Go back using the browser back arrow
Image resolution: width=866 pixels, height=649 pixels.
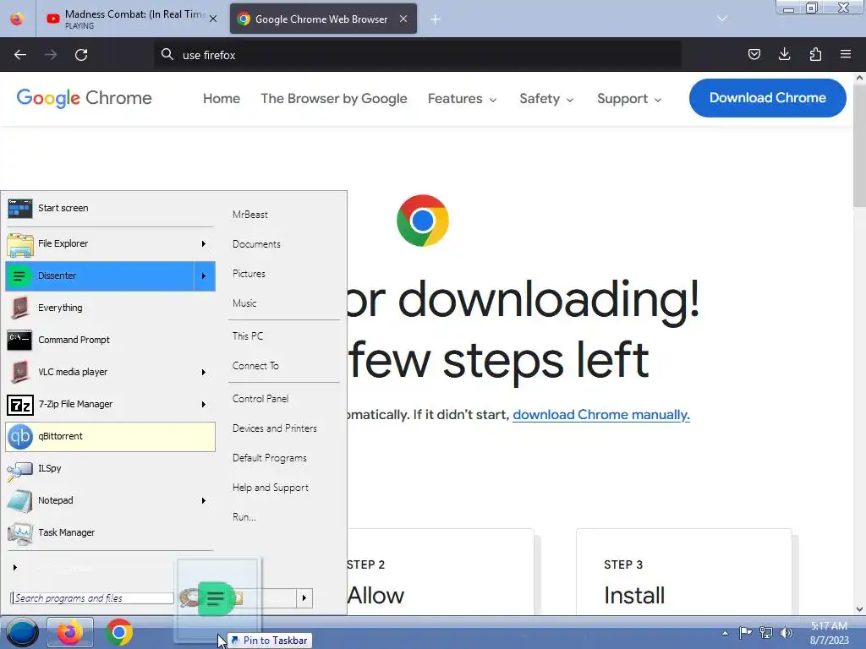pos(20,55)
